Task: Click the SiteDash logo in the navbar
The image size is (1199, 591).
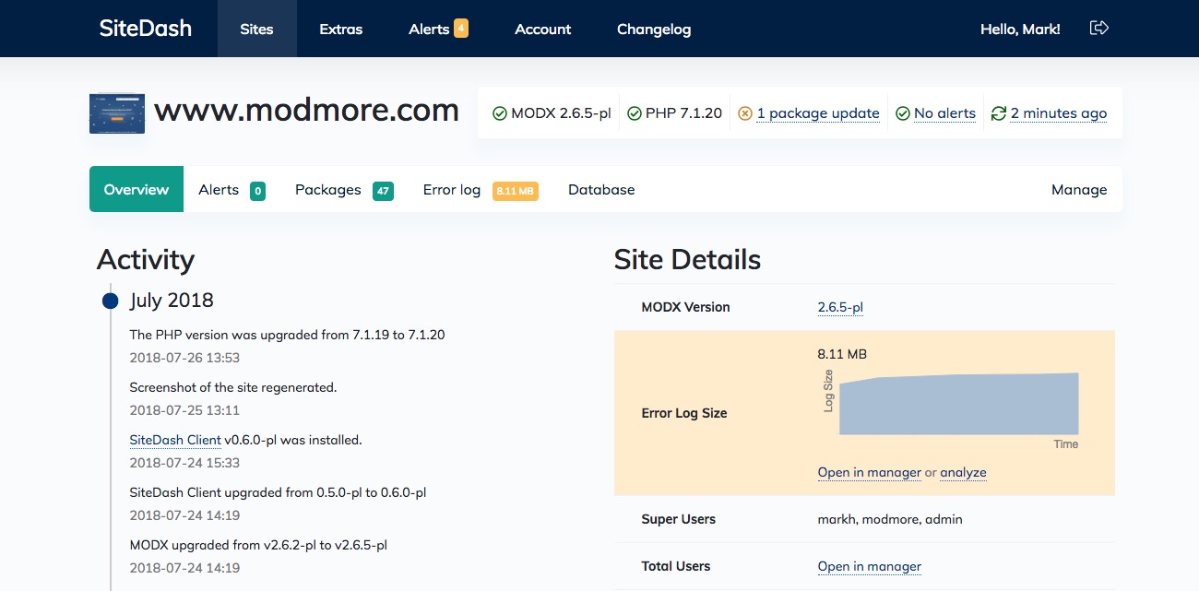Action: tap(145, 28)
